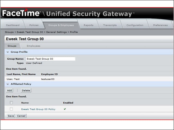
Task: Check the Eweek Test Group 00 Policy checkbox
Action: click(x=11, y=109)
